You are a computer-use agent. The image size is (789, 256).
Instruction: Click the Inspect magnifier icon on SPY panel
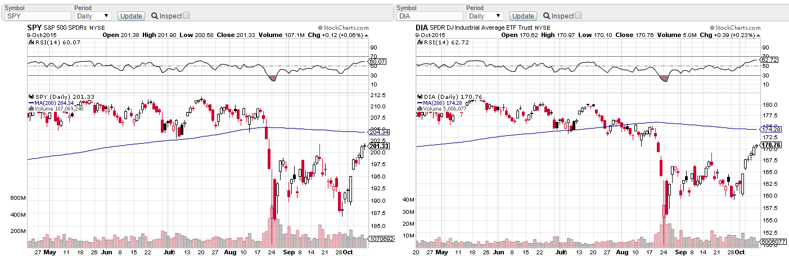pos(154,16)
